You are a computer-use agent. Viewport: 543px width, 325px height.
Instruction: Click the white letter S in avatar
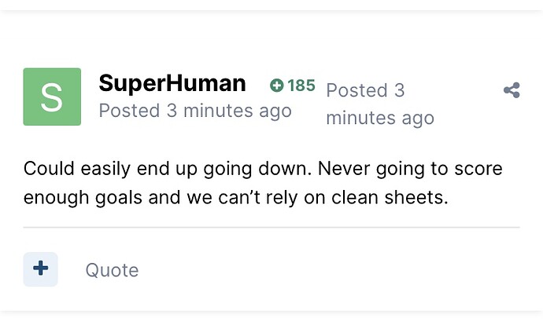[x=52, y=98]
